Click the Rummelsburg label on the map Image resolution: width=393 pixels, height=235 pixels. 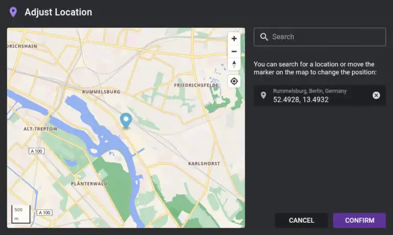point(101,92)
